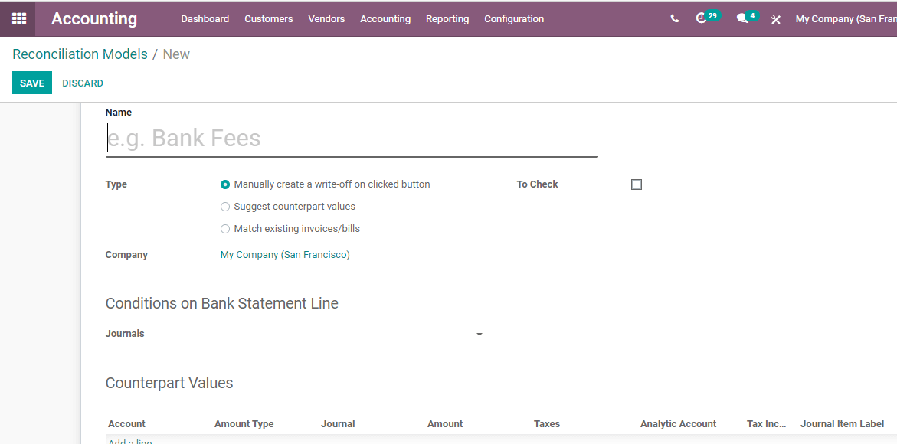Select 'Manually create a write-off' radio option

pyautogui.click(x=225, y=184)
